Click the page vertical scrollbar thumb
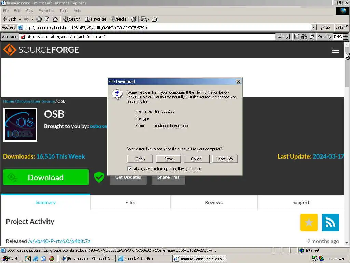The image size is (350, 263). click(347, 67)
